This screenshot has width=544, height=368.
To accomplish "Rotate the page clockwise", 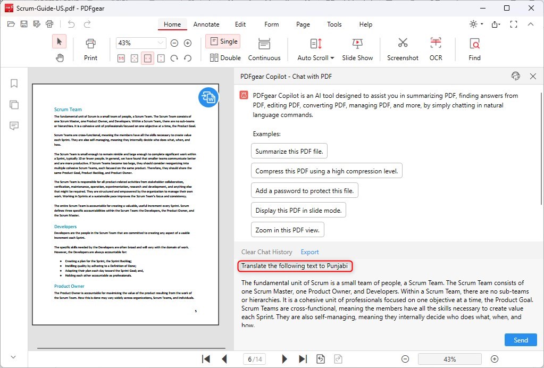I will pyautogui.click(x=174, y=58).
